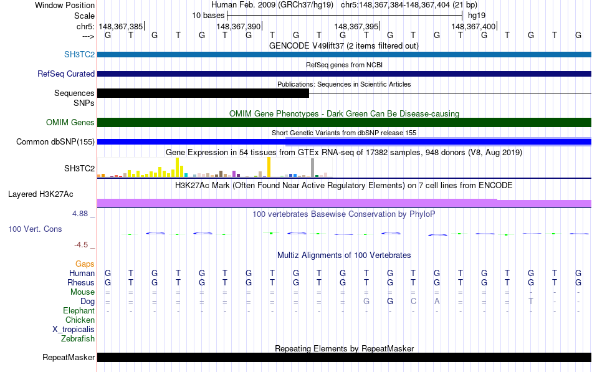Click the Mouse species label
The height and width of the screenshot is (372, 592).
pos(82,292)
